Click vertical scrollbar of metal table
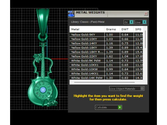This screenshot has width=167, height=125. click(145, 39)
